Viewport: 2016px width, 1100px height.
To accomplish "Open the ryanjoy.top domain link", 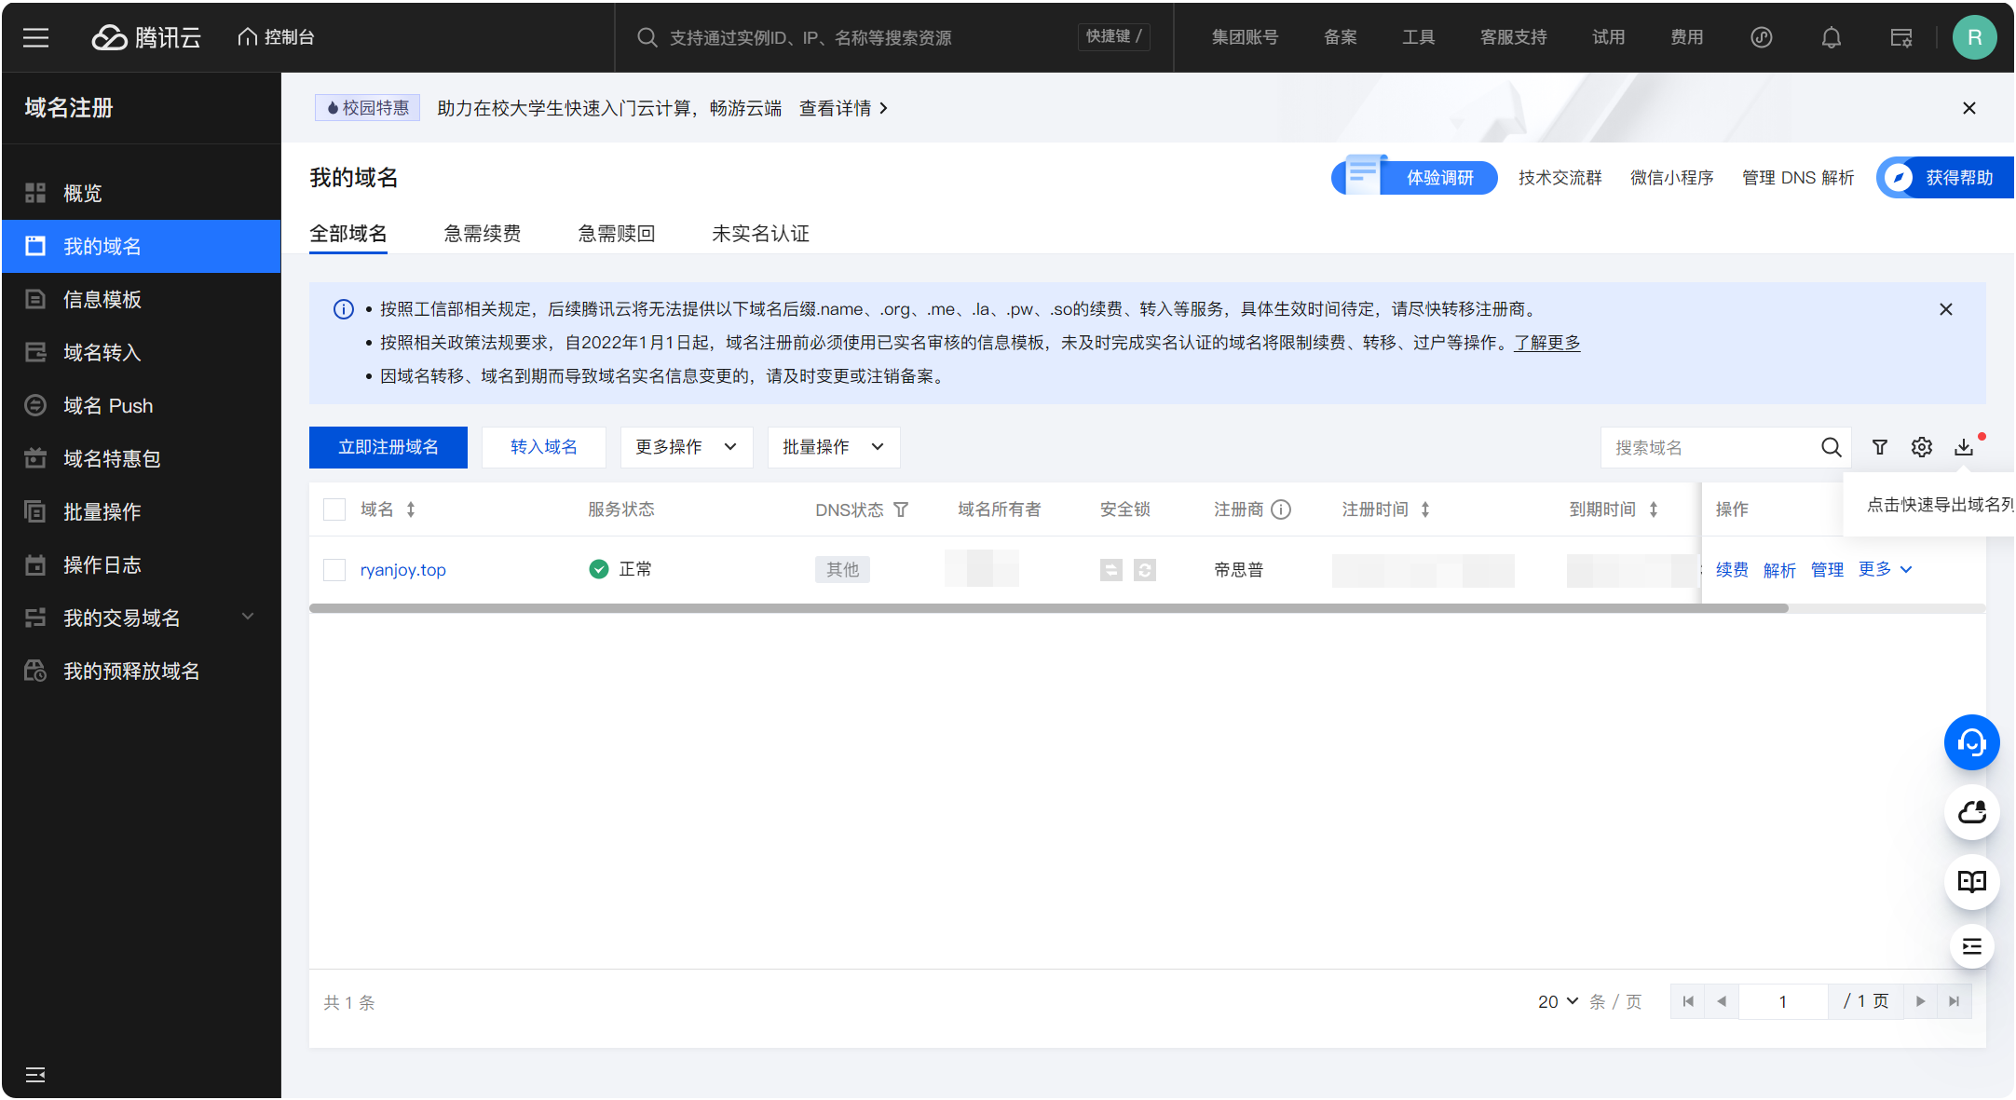I will [x=402, y=569].
